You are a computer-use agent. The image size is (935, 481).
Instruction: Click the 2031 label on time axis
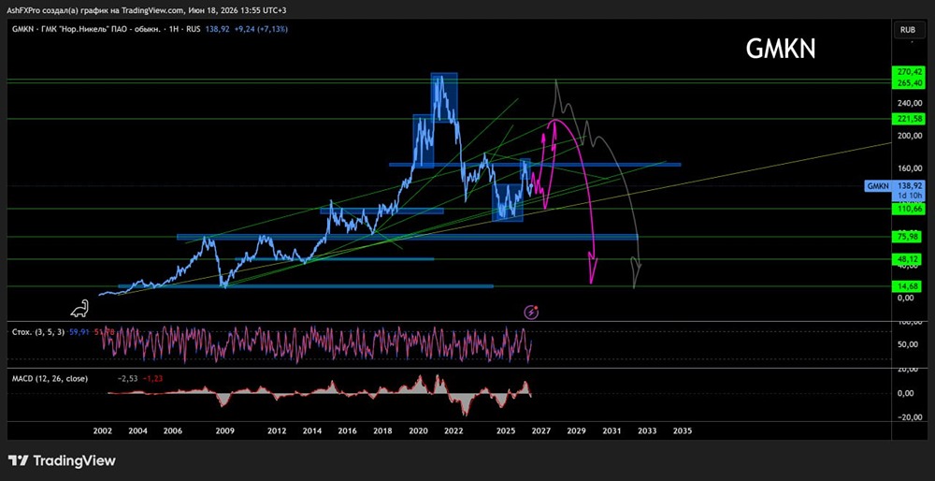(x=611, y=430)
